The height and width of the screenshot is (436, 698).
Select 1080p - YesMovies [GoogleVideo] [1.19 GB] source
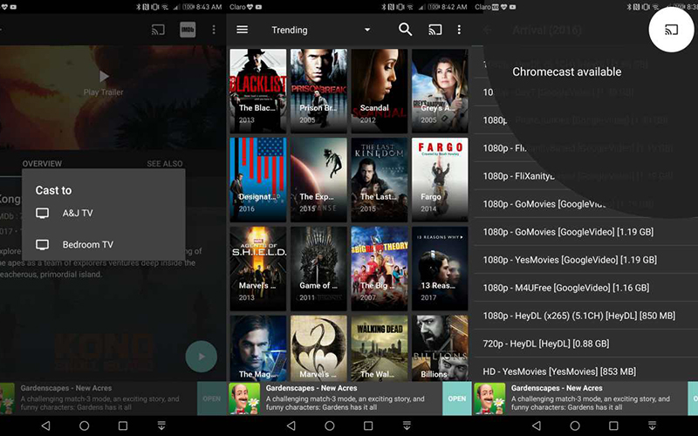click(585, 260)
